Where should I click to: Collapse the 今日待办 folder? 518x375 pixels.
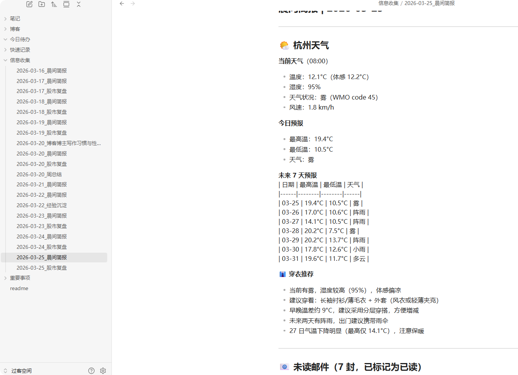pyautogui.click(x=20, y=39)
